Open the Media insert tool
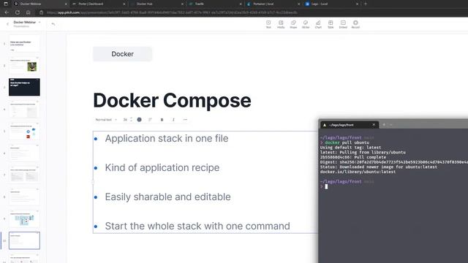468x263 pixels. click(x=281, y=24)
